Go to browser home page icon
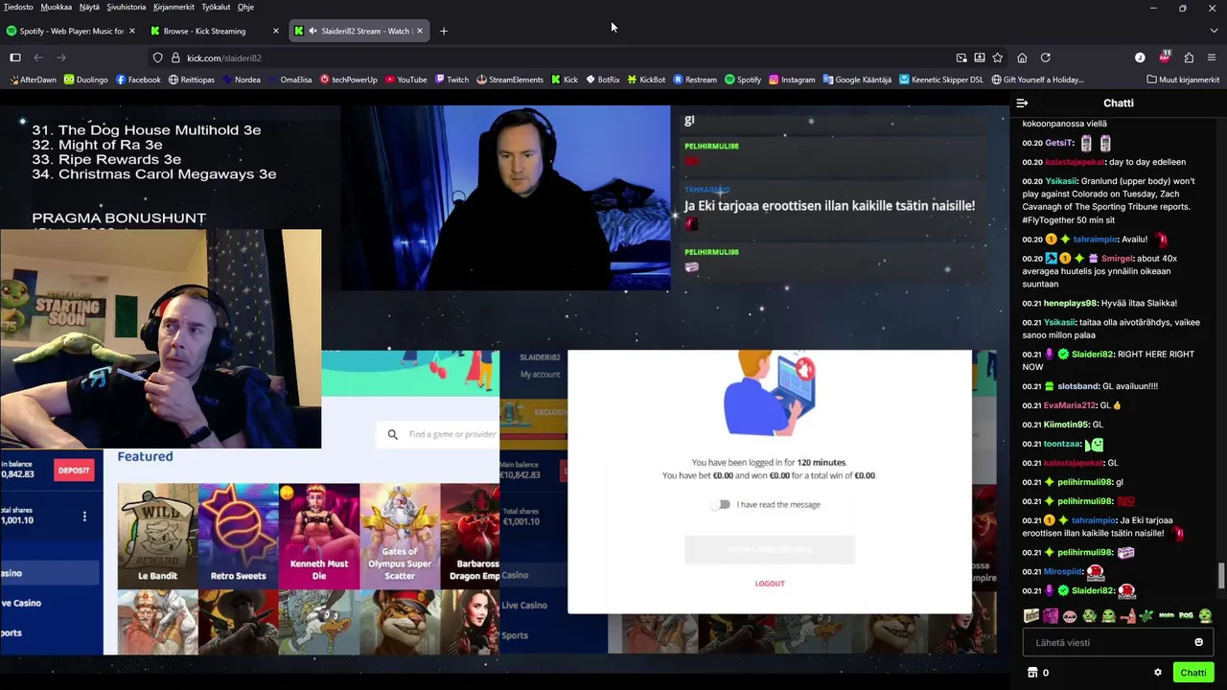The height and width of the screenshot is (690, 1227). tap(1022, 57)
